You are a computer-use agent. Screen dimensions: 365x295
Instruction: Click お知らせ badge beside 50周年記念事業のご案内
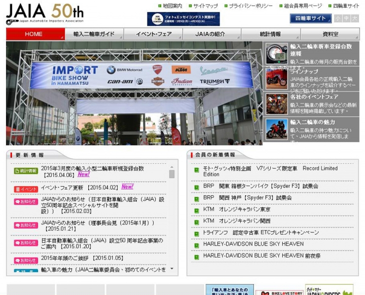pos(26,243)
